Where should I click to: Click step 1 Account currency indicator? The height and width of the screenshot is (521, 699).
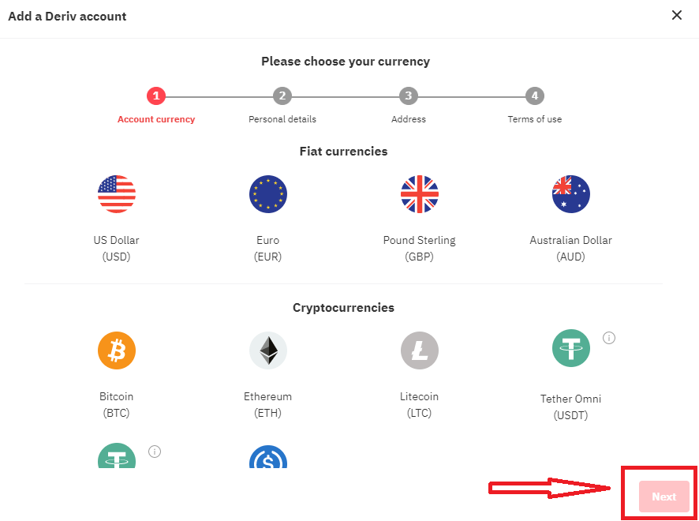coord(155,96)
